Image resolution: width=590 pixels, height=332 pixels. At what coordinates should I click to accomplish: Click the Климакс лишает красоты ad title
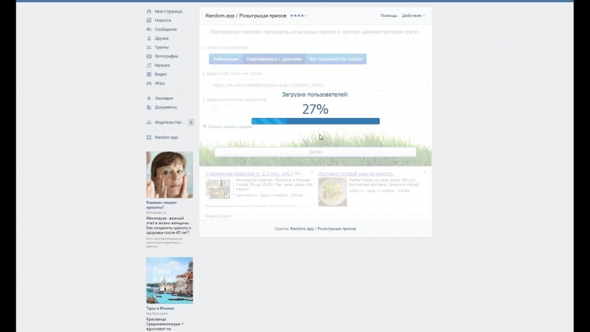(162, 205)
